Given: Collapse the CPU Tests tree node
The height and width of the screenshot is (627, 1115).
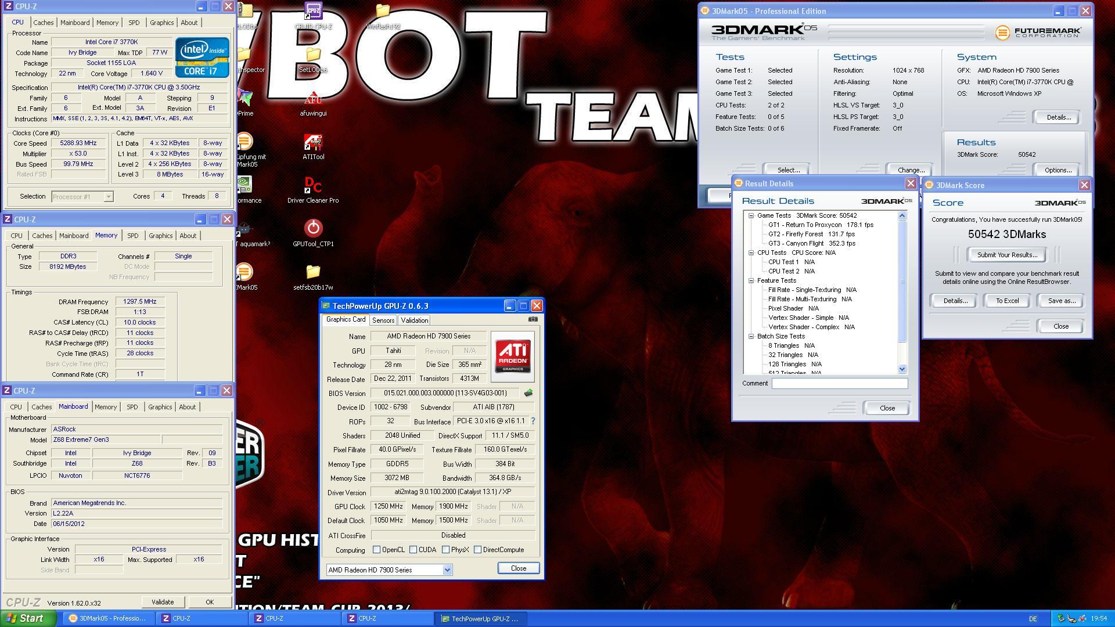Looking at the screenshot, I should (751, 253).
